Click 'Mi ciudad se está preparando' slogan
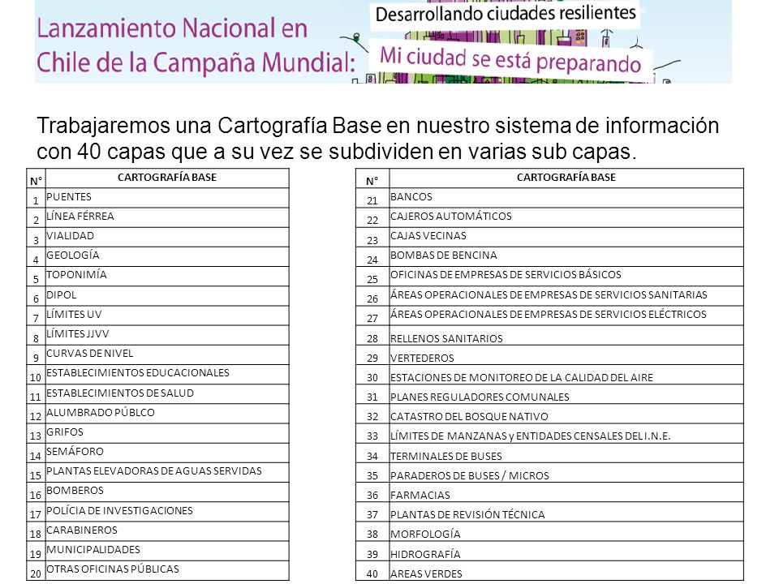This screenshot has width=779, height=584. coord(510,61)
